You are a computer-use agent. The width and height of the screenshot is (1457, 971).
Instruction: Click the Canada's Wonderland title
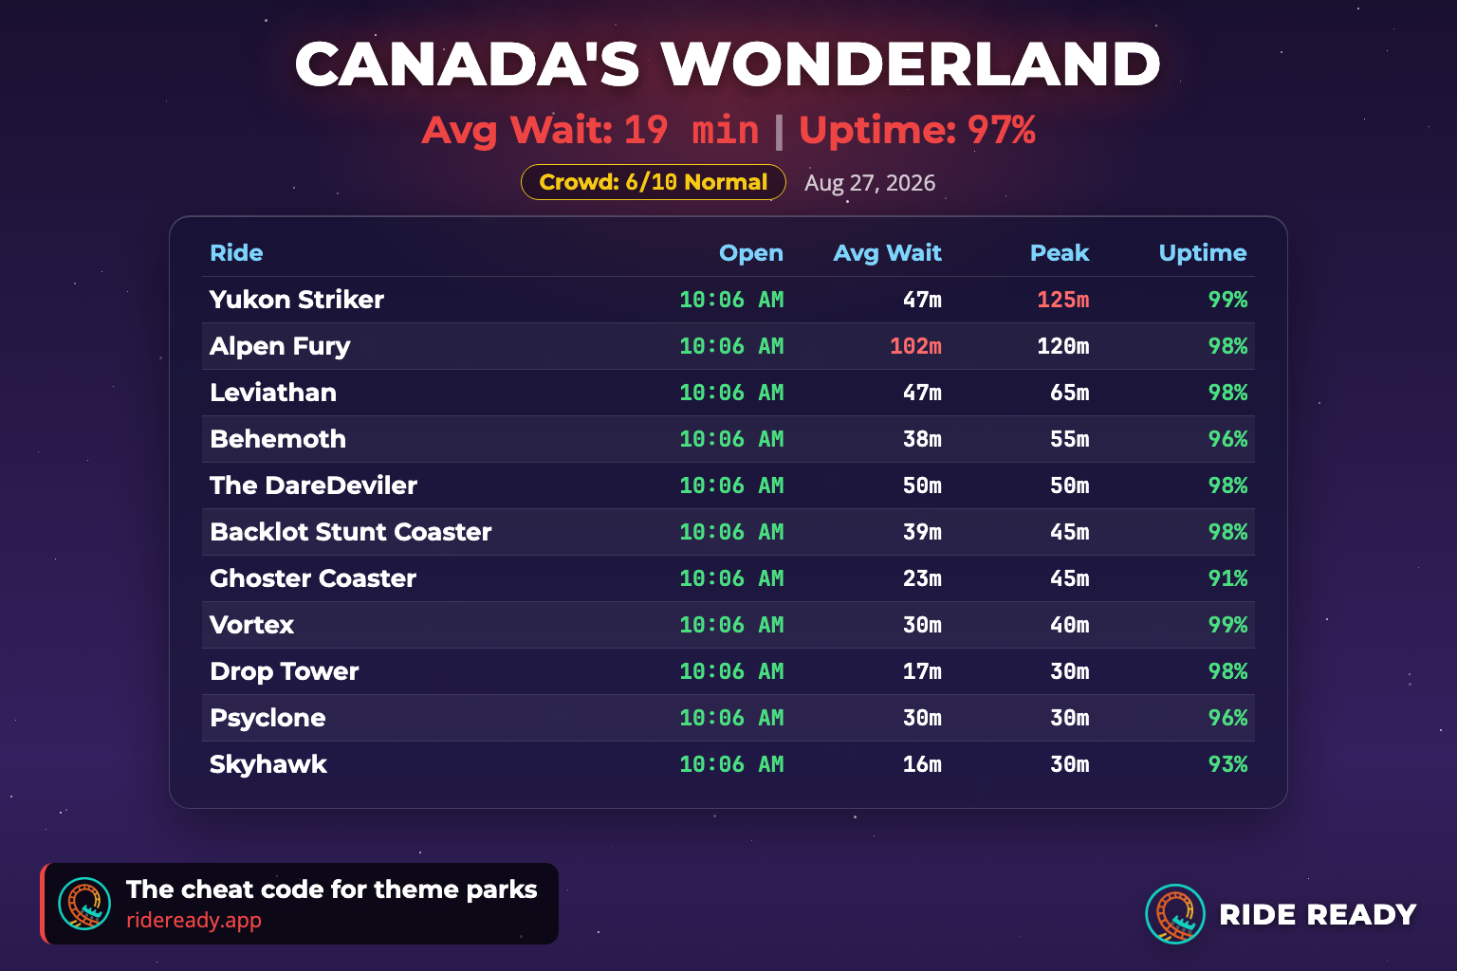point(728,64)
